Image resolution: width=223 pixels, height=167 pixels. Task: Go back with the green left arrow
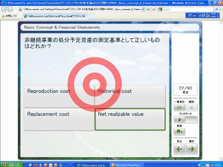[179, 149]
